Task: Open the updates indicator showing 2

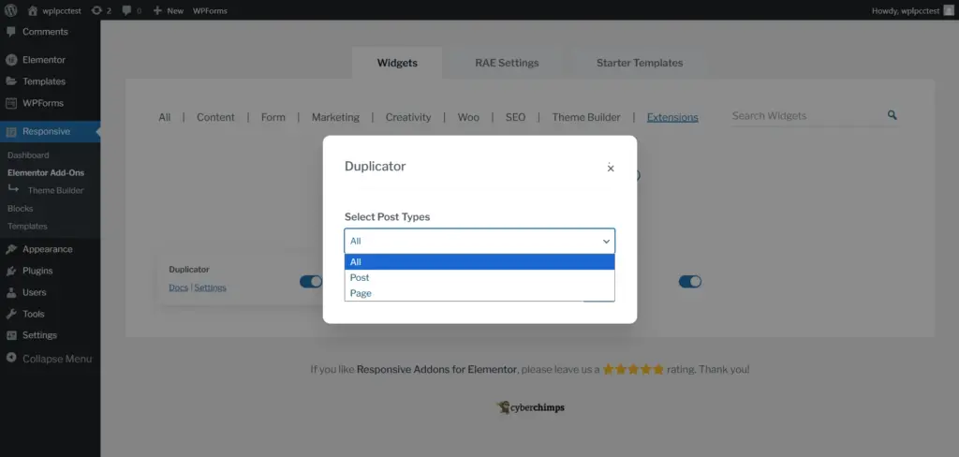Action: (x=101, y=10)
